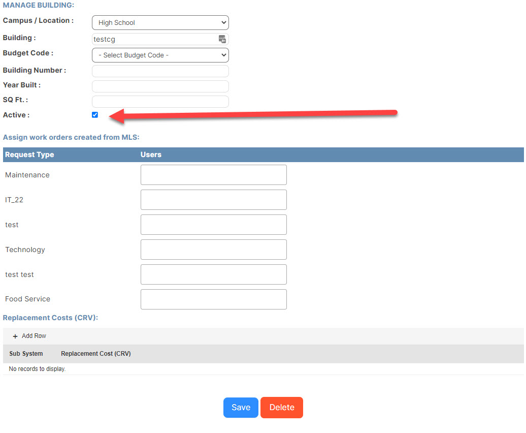The width and height of the screenshot is (526, 433).
Task: Click the Save button
Action: (x=241, y=407)
